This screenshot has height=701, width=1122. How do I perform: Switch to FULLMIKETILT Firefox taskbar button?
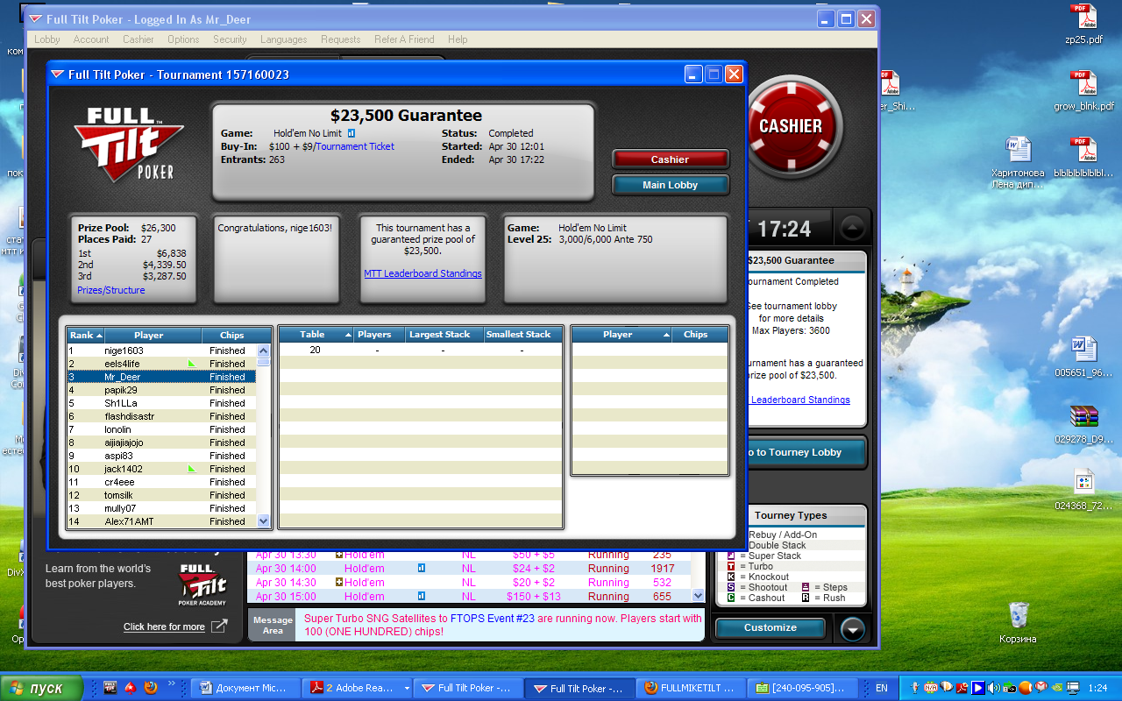click(x=692, y=688)
